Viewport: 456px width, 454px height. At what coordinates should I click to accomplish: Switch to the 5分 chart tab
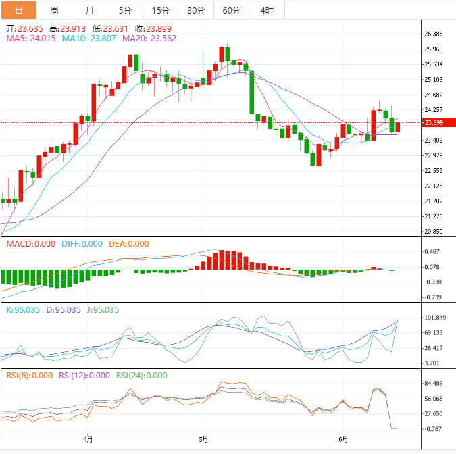click(125, 10)
